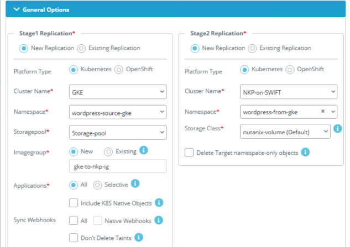The width and height of the screenshot is (350, 247).
Task: Select New Imagegroup radio button
Action: pyautogui.click(x=74, y=152)
